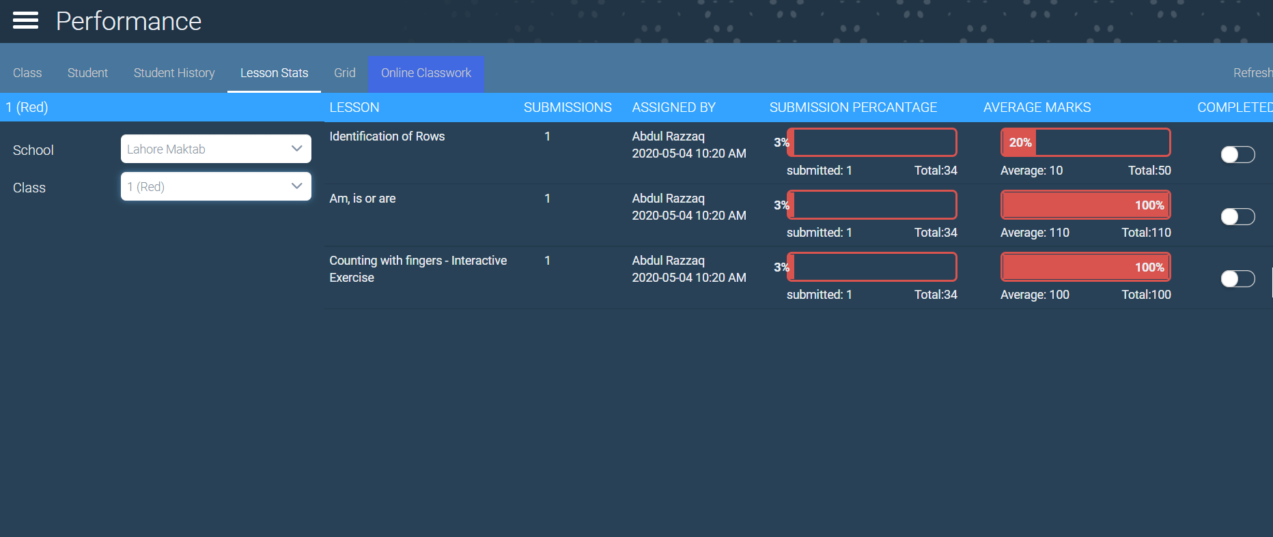Viewport: 1273px width, 537px height.
Task: Open the Online Classwork tab
Action: [426, 73]
